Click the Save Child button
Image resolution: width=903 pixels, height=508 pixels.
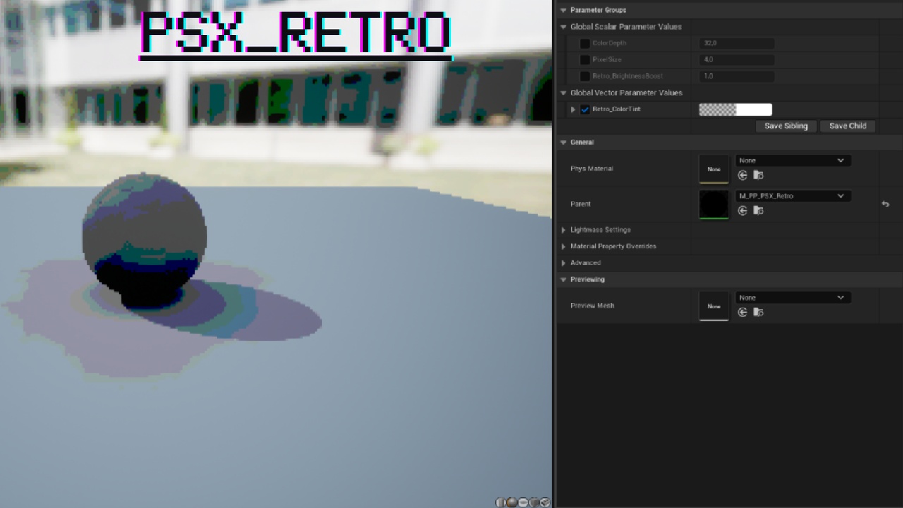848,126
